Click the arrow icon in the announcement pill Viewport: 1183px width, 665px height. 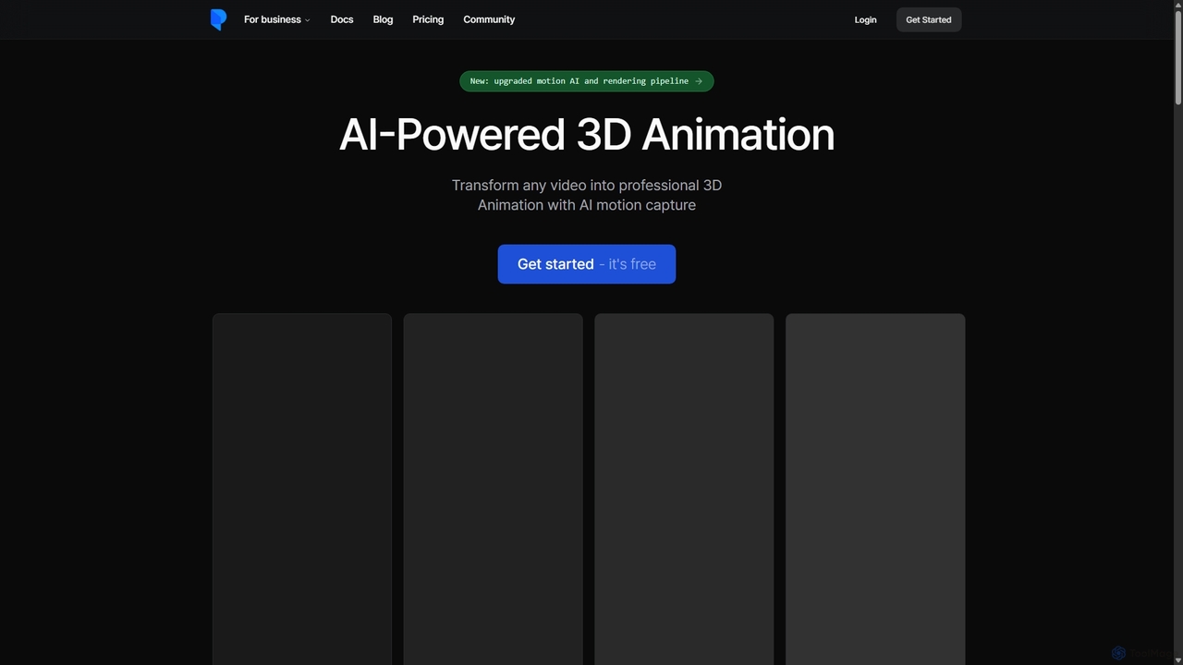(x=699, y=81)
